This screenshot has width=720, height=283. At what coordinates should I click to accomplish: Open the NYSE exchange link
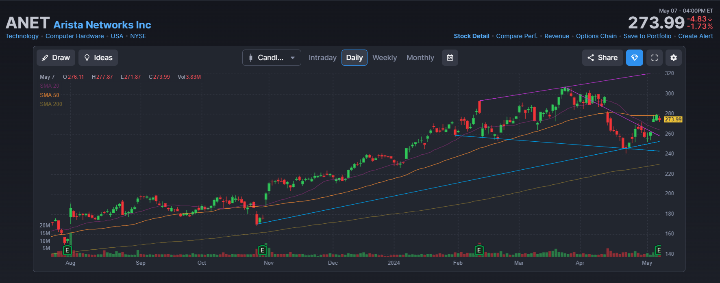tap(138, 36)
